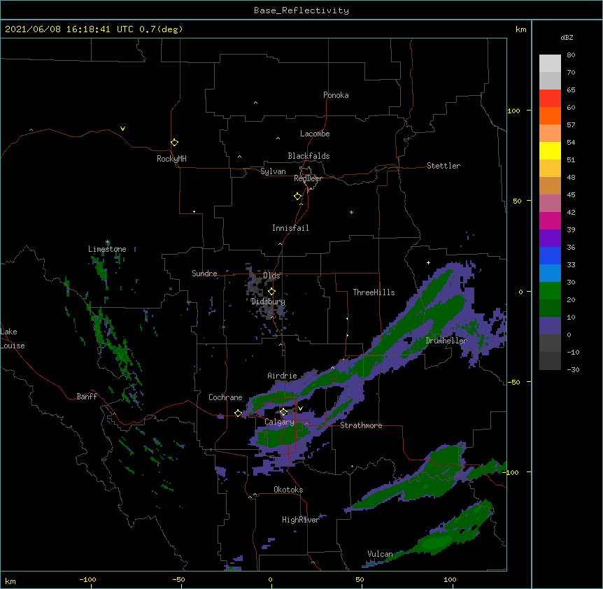Pick the bright yellow 51-54 dBZ swatch

pyautogui.click(x=550, y=150)
